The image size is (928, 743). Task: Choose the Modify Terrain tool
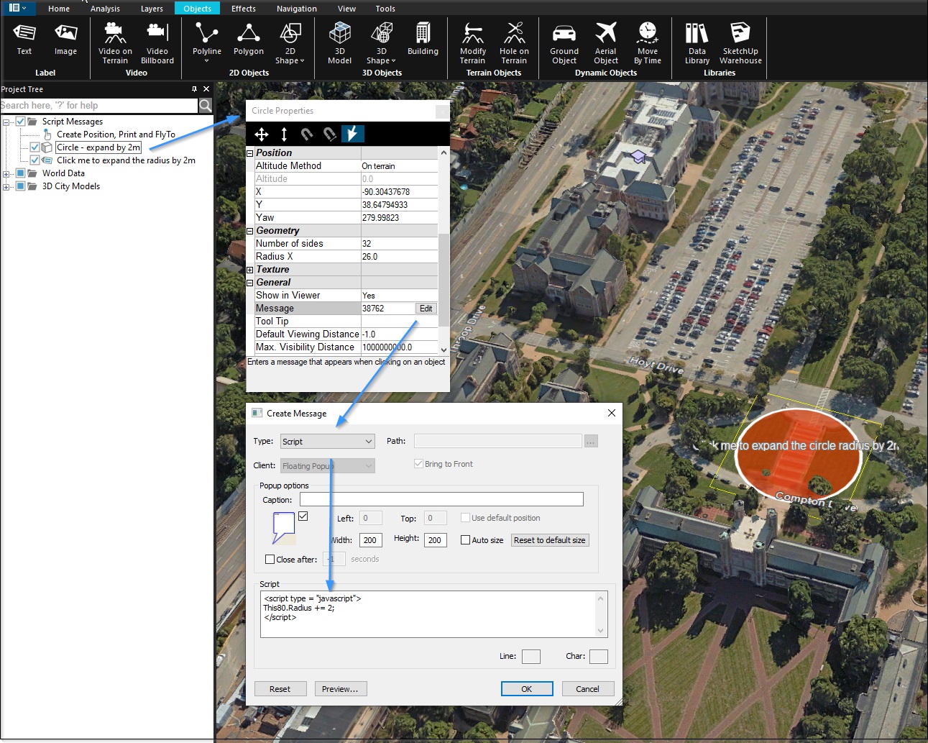[472, 43]
